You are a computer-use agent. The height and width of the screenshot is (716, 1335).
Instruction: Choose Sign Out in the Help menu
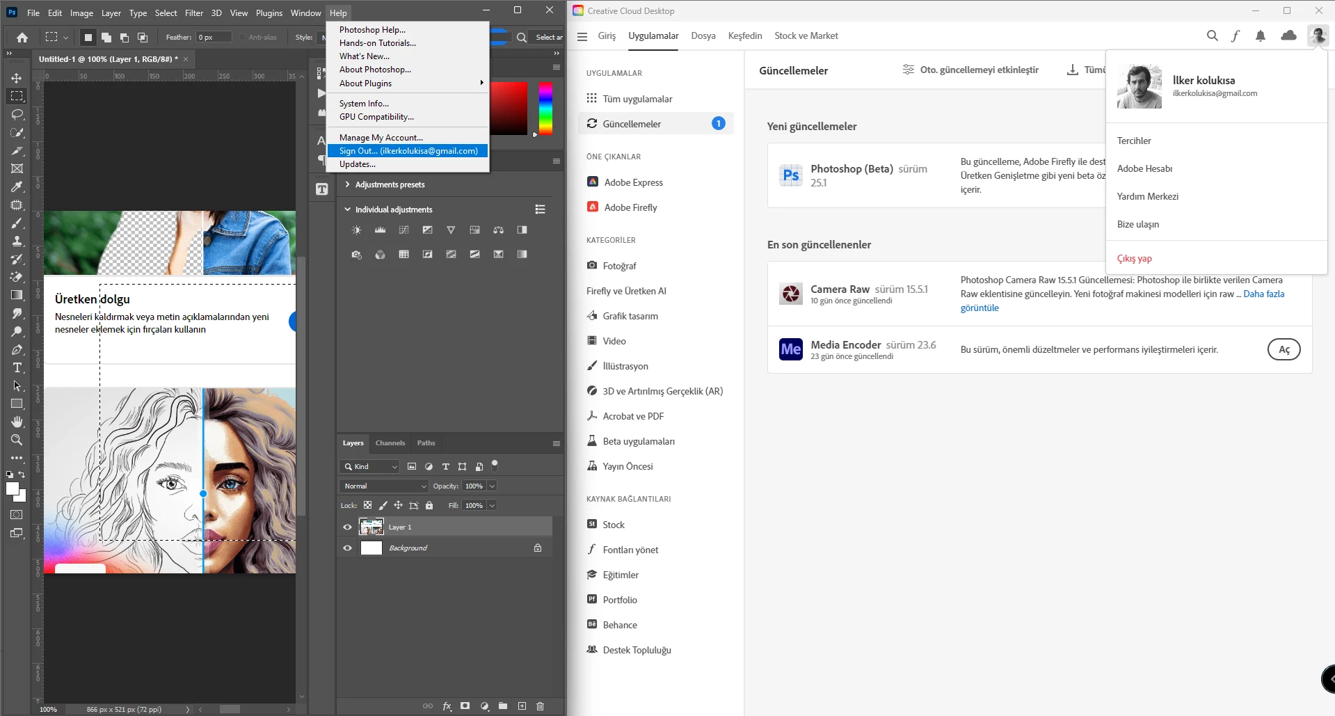coord(408,151)
